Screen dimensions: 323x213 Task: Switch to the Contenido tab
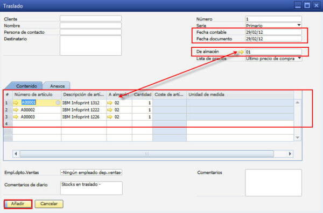[x=26, y=86]
